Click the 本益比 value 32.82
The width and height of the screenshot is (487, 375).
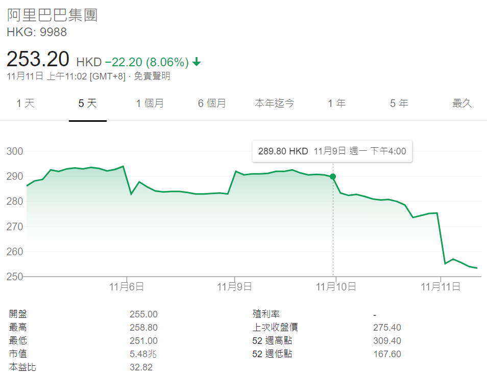click(141, 367)
